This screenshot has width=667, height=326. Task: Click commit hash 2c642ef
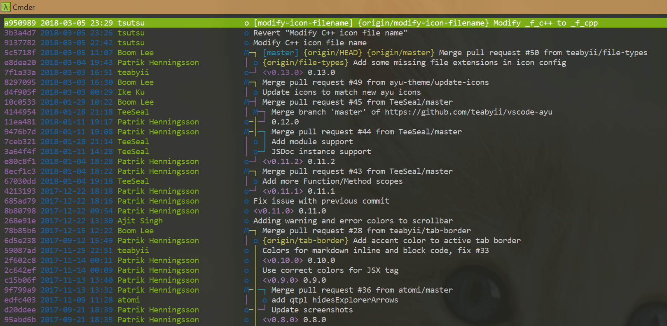[x=20, y=270]
